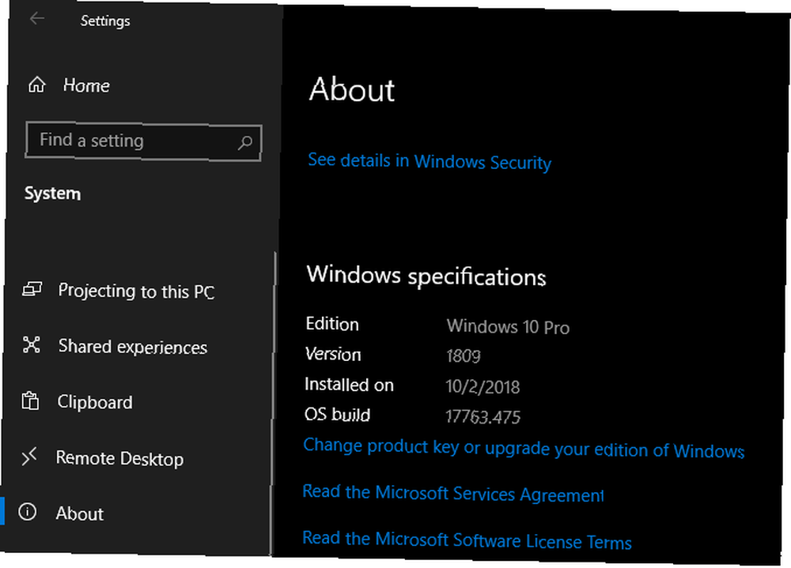Open See details in Windows Security
Screen dimensions: 791x568
point(430,161)
